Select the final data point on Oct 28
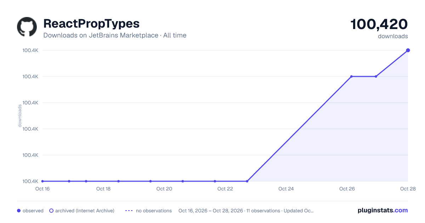This screenshot has width=425, height=223. (408, 50)
